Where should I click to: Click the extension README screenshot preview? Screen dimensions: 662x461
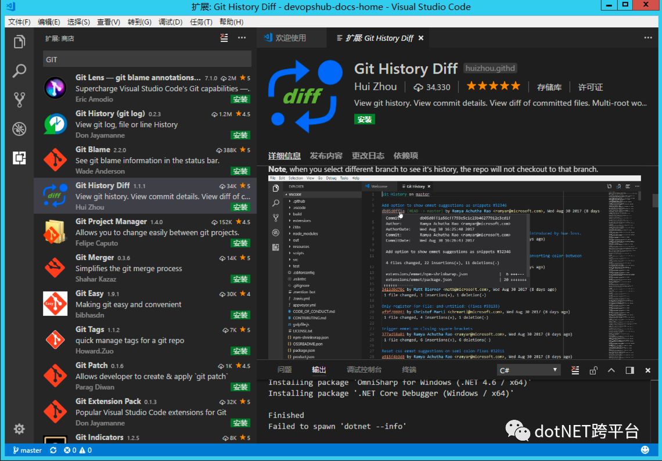454,267
